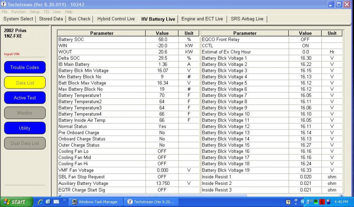Select the Delta SOC row
Image resolution: width=354 pixels, height=207 pixels.
pyautogui.click(x=128, y=58)
